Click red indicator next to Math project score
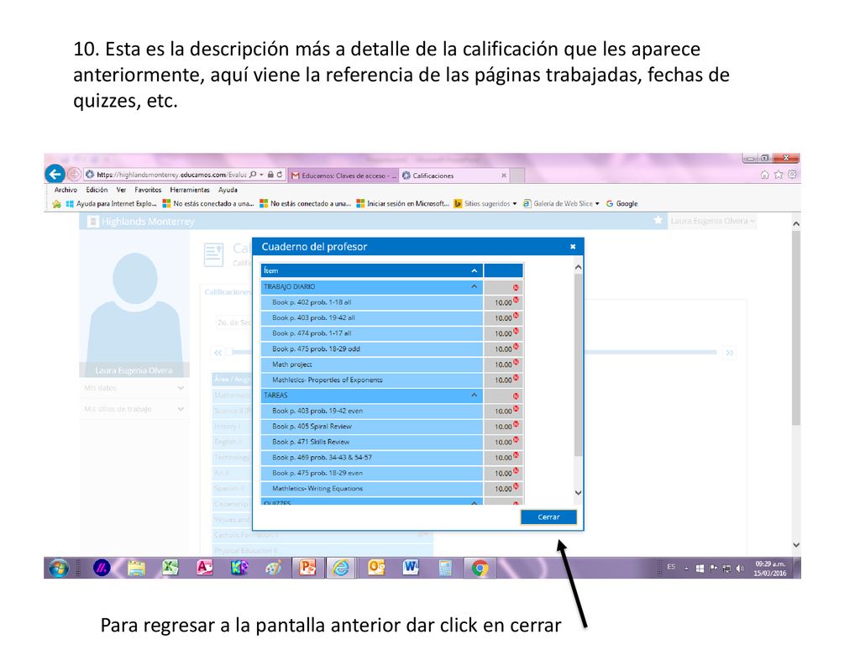 tap(516, 362)
